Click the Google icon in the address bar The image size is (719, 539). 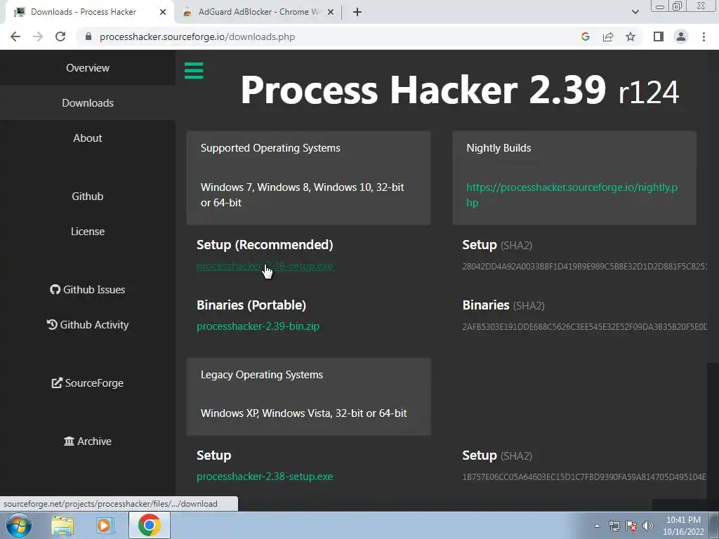585,36
